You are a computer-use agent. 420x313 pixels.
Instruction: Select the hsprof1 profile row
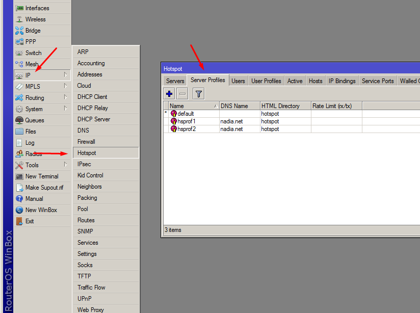(x=188, y=121)
